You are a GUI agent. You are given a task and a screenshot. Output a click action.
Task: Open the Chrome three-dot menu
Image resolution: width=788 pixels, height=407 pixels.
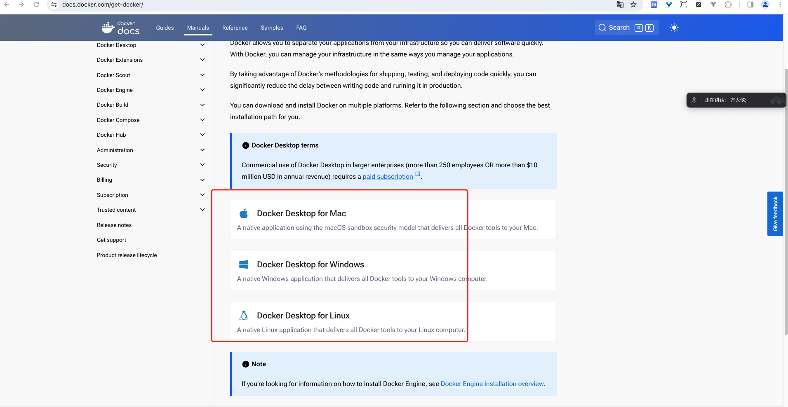point(780,5)
